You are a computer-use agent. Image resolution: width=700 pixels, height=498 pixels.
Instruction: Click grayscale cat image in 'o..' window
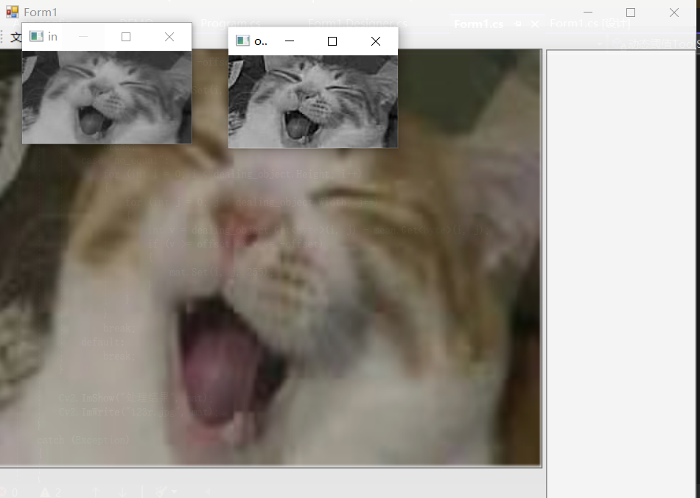pos(313,102)
